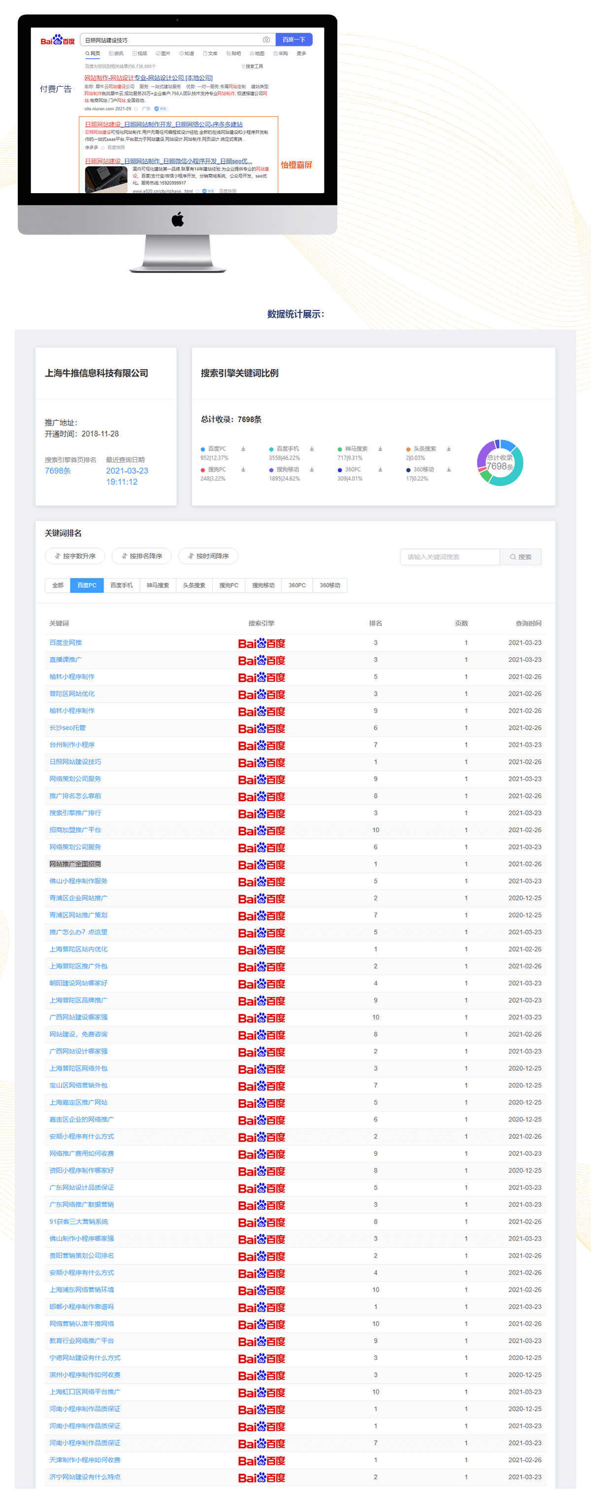This screenshot has width=591, height=1499.
Task: Switch to the 搜狗移动 tab
Action: click(263, 585)
